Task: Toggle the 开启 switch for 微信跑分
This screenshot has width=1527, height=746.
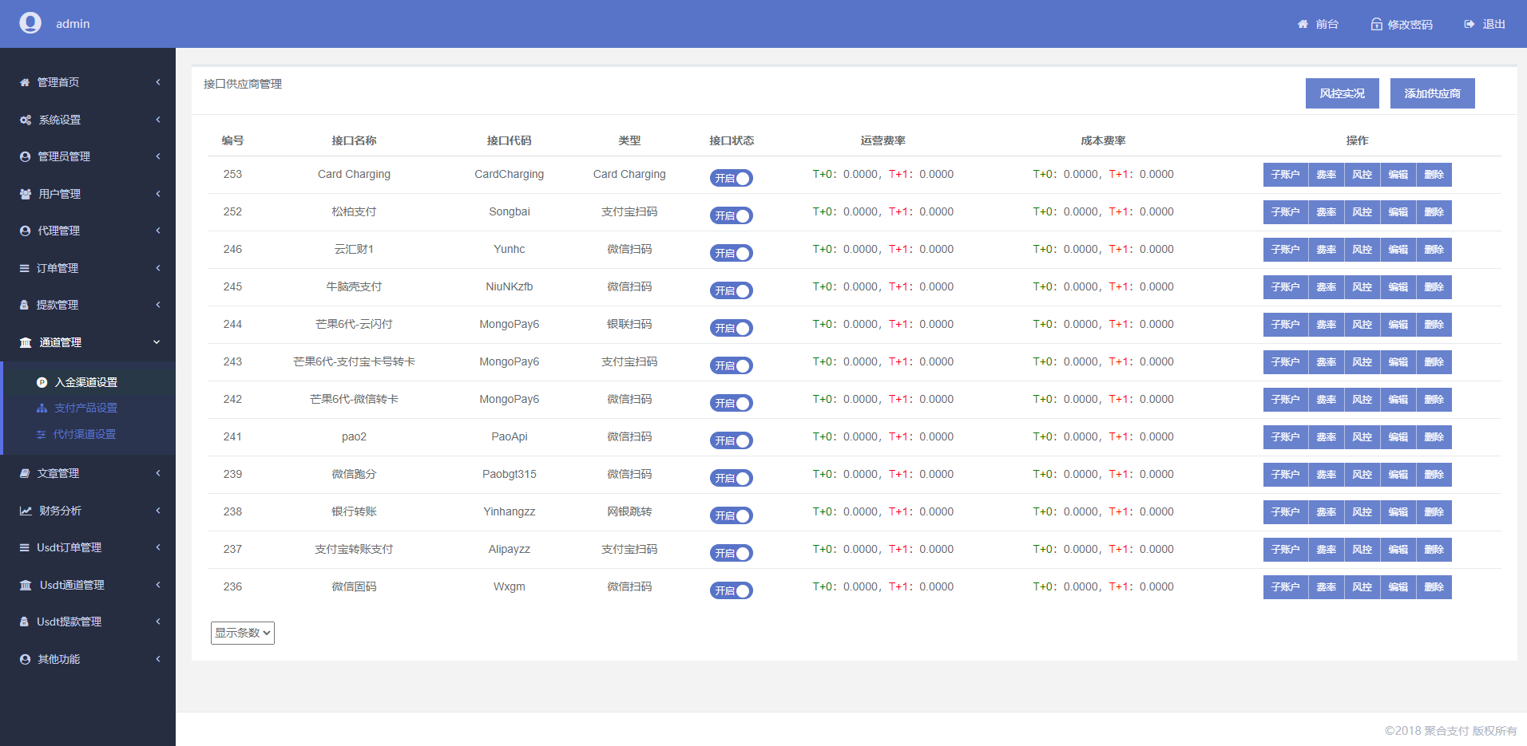Action: 732,478
